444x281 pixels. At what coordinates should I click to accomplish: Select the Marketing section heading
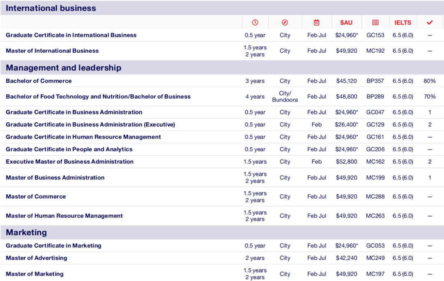coord(26,232)
